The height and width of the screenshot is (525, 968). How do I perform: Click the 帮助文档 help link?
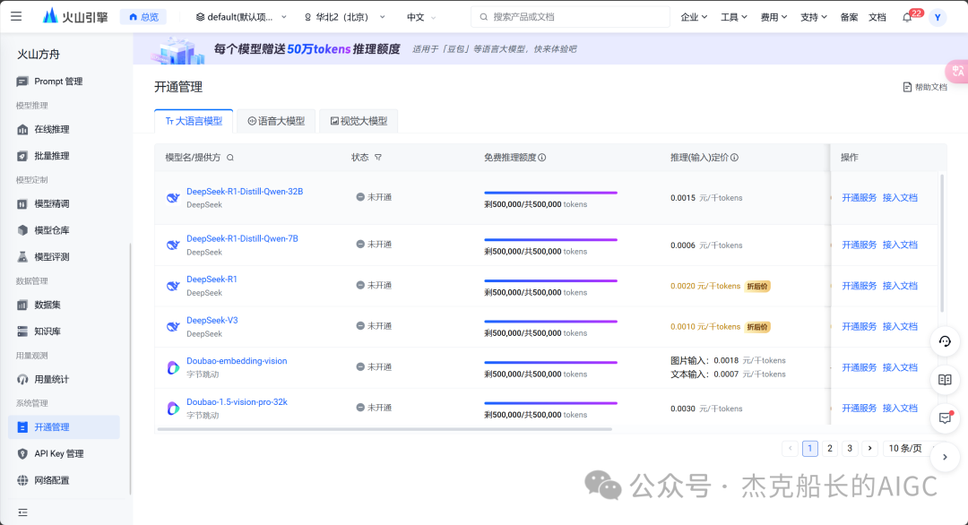(925, 88)
